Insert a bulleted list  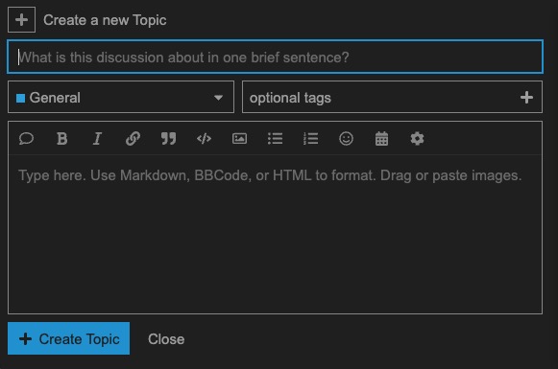coord(275,139)
